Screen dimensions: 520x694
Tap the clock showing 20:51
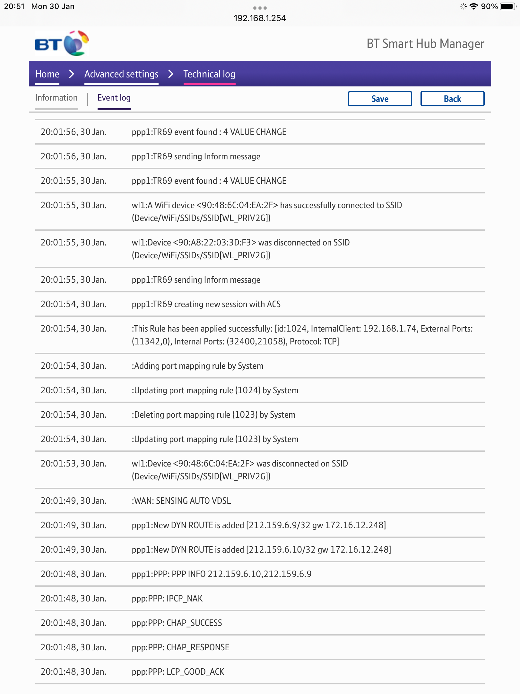pyautogui.click(x=14, y=6)
